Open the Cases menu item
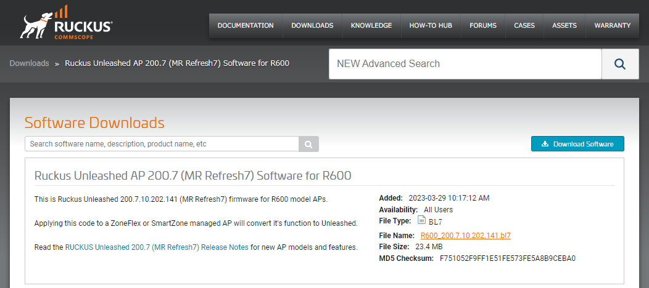 click(x=524, y=26)
